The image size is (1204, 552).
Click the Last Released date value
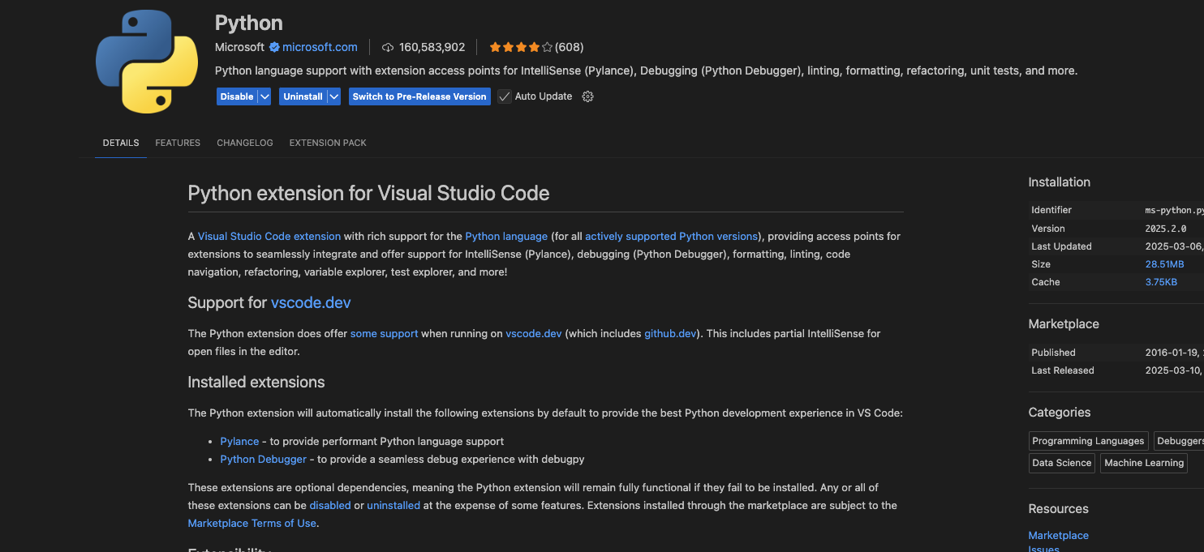click(1174, 370)
